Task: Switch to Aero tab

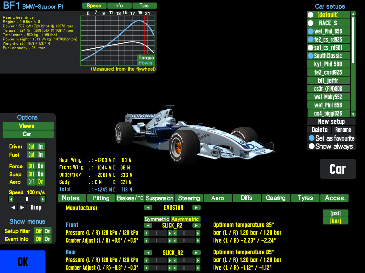Action: (x=218, y=198)
